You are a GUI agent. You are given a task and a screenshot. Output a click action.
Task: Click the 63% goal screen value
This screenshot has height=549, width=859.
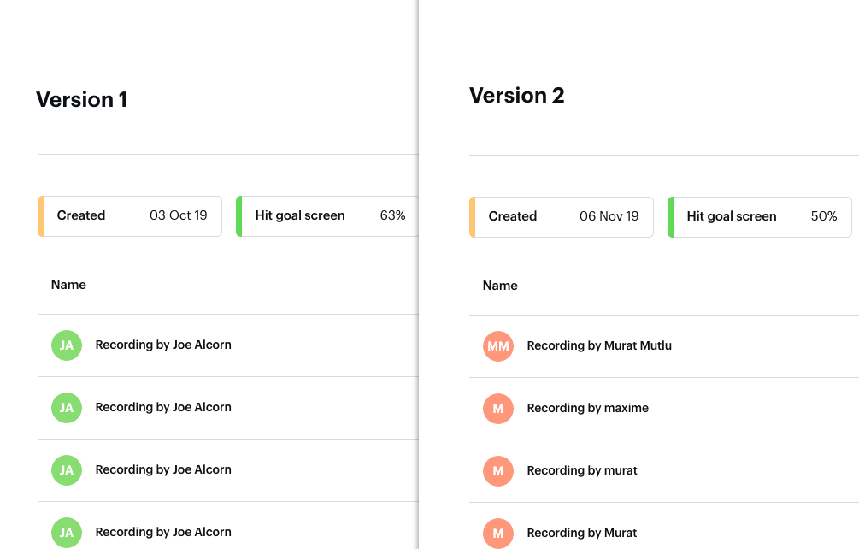point(392,215)
